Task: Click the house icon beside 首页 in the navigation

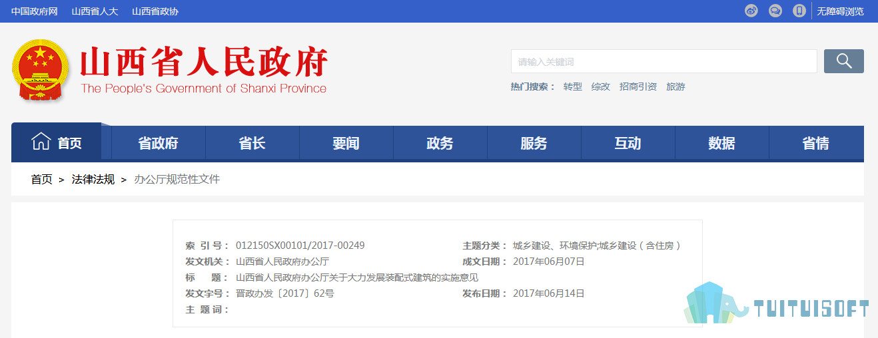Action: coord(41,142)
